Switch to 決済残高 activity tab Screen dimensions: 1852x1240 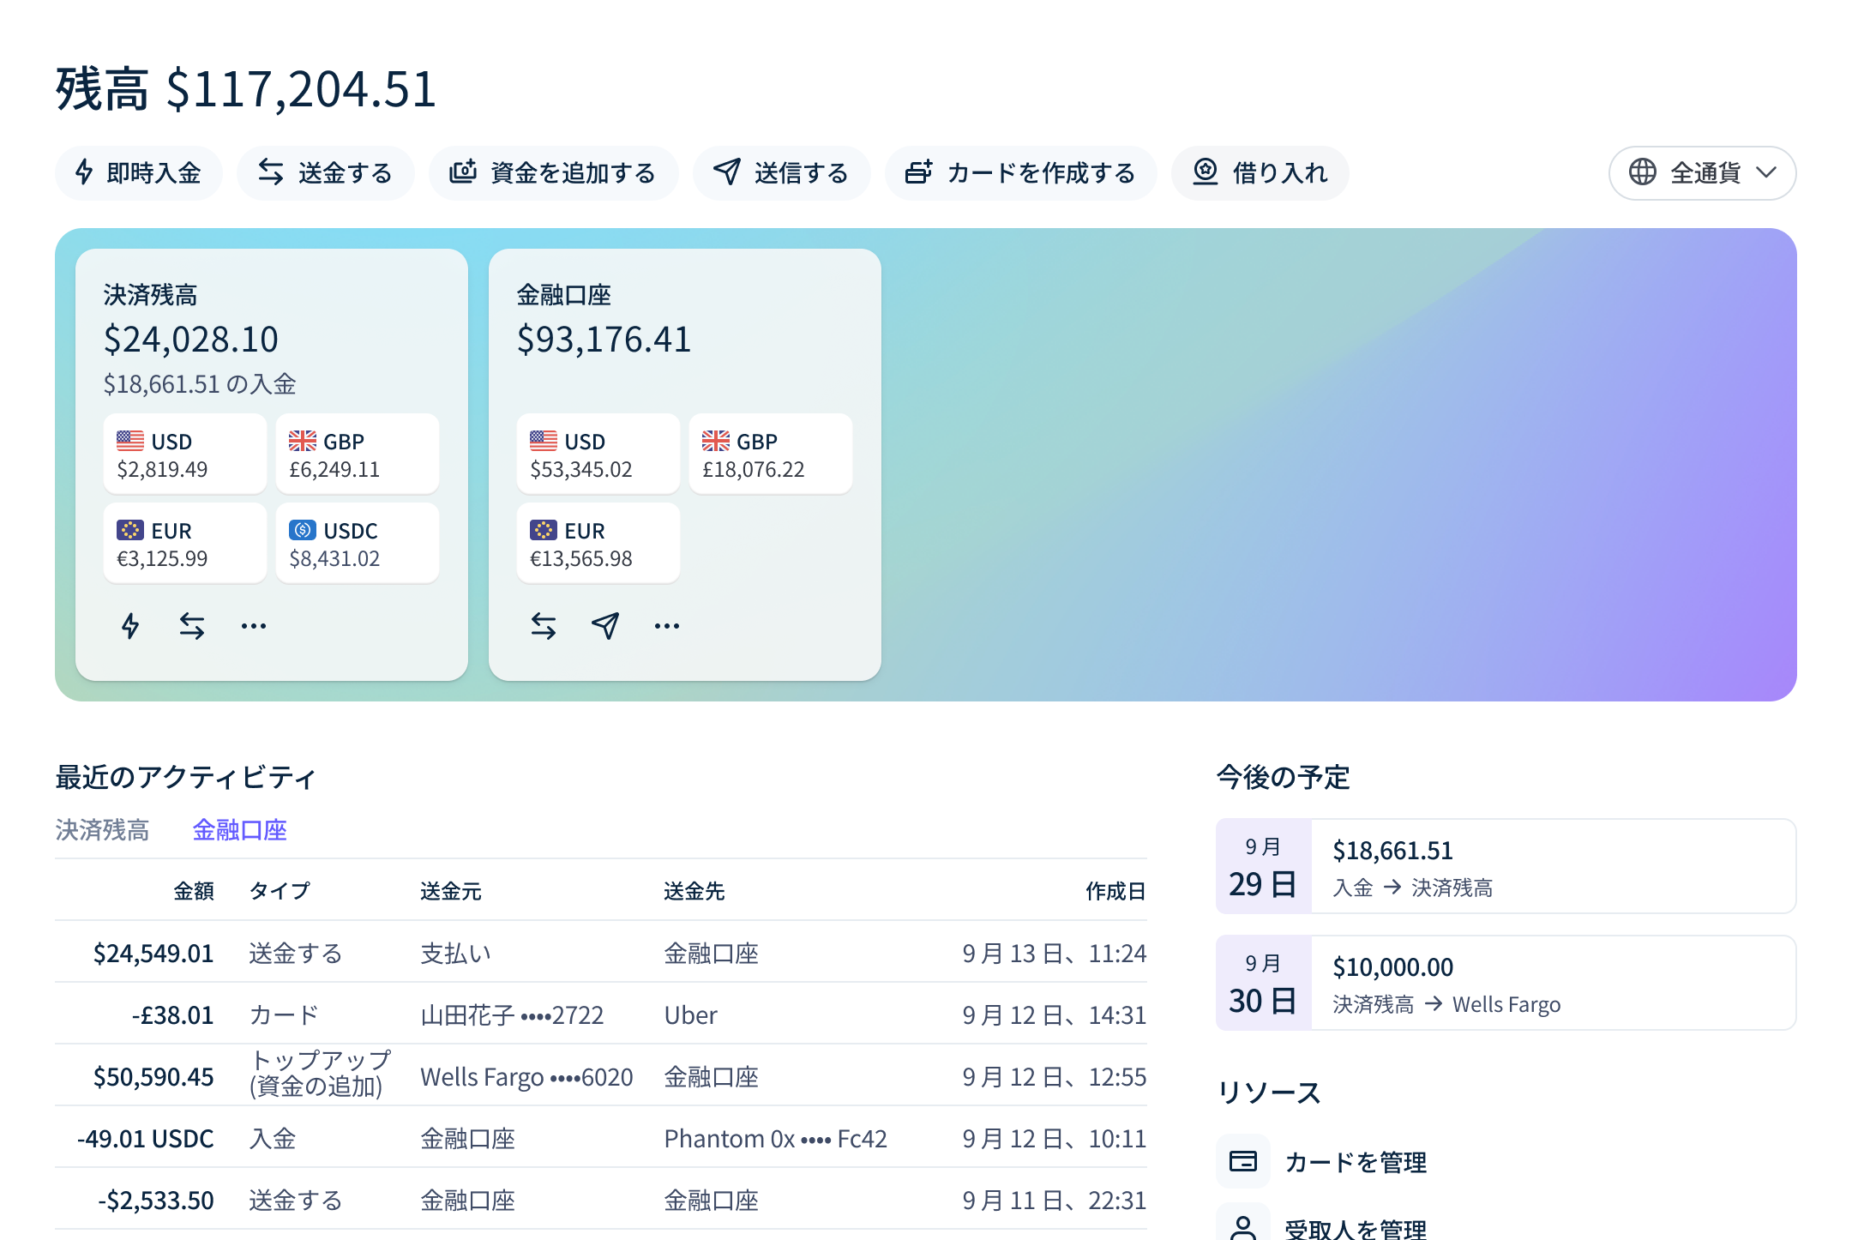102,830
